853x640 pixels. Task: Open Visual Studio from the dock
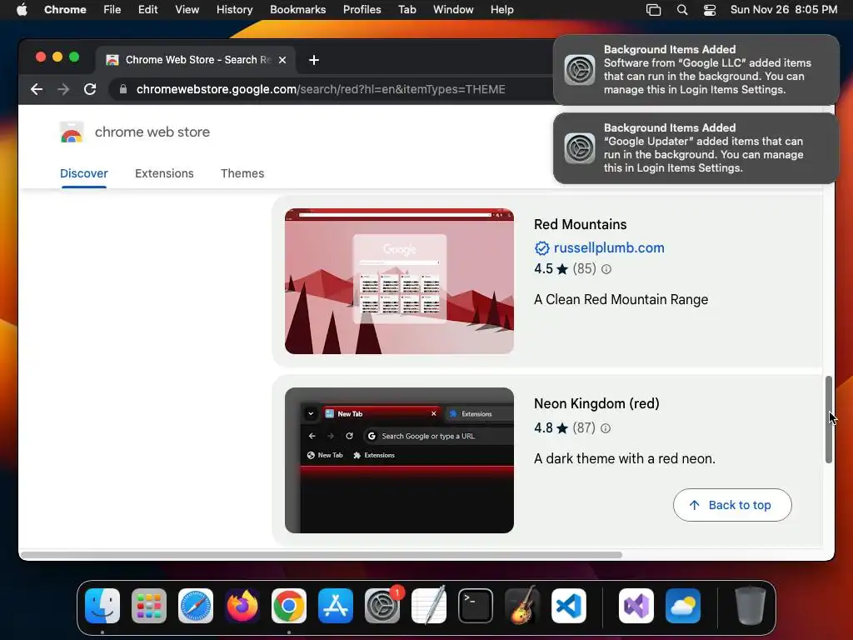[x=636, y=606]
